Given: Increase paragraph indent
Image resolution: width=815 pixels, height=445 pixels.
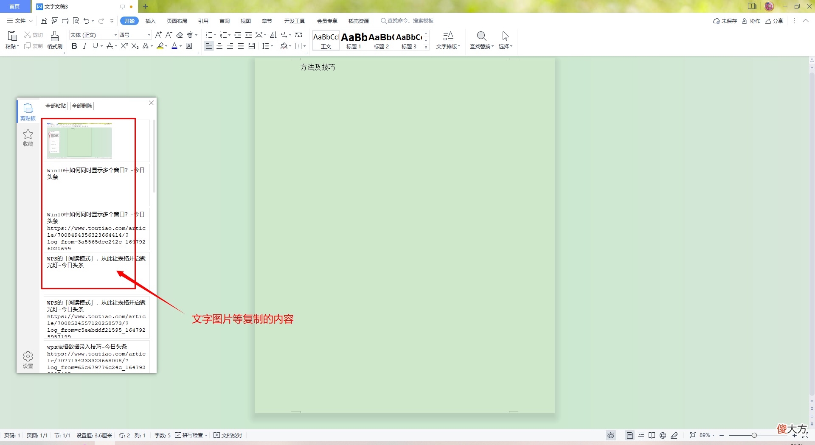Looking at the screenshot, I should pyautogui.click(x=248, y=35).
